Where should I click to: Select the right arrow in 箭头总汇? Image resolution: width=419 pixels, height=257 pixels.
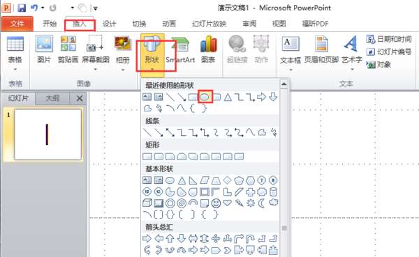pos(147,238)
